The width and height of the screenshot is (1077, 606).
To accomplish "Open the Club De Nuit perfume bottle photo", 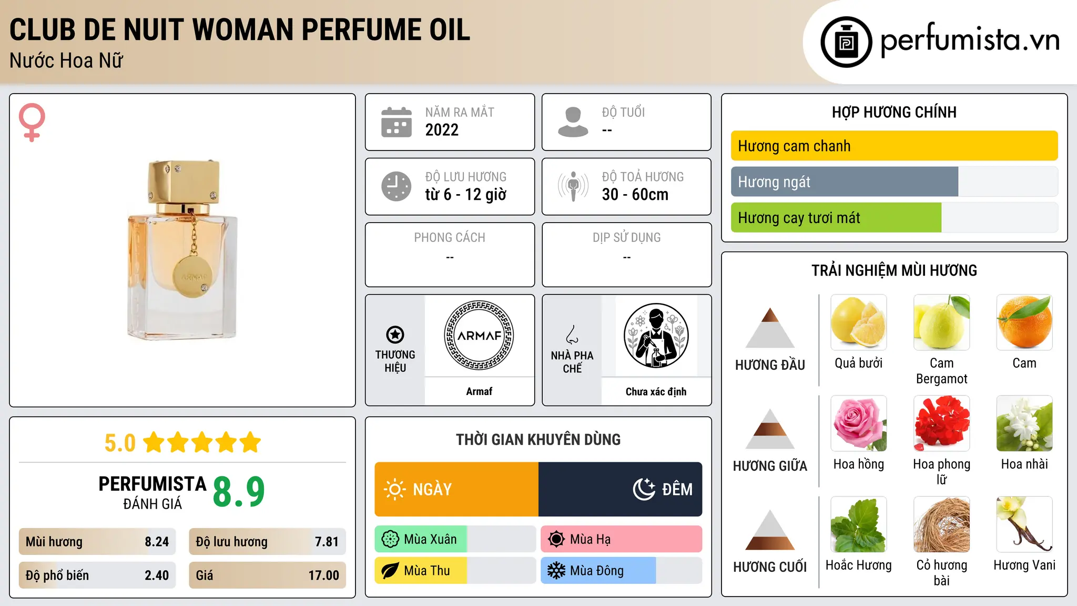I will tap(182, 250).
